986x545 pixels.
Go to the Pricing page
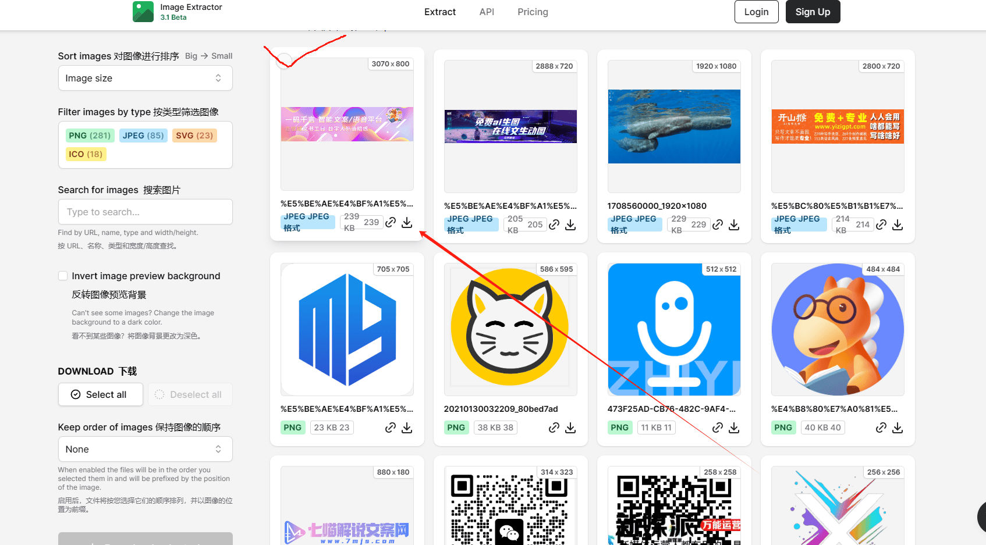[x=533, y=12]
